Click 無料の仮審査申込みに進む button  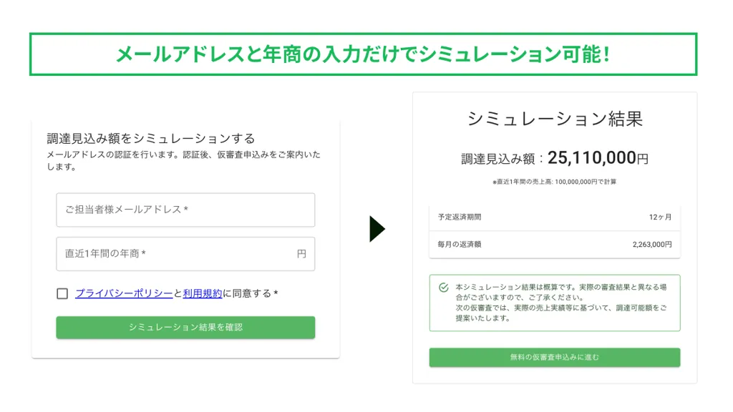(x=555, y=357)
